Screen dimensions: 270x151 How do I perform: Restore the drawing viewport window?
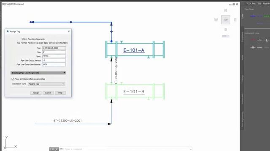tap(234, 4)
